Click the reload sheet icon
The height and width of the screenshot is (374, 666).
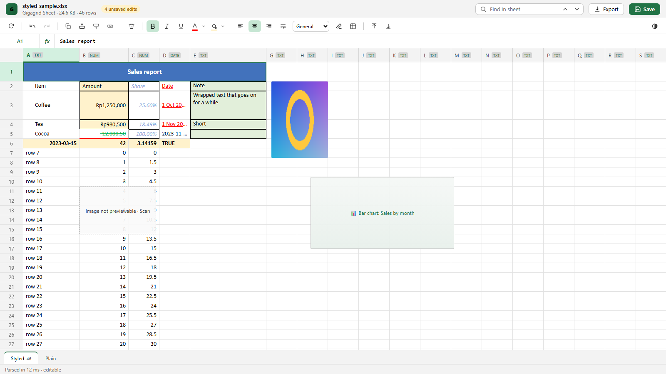coord(11,26)
